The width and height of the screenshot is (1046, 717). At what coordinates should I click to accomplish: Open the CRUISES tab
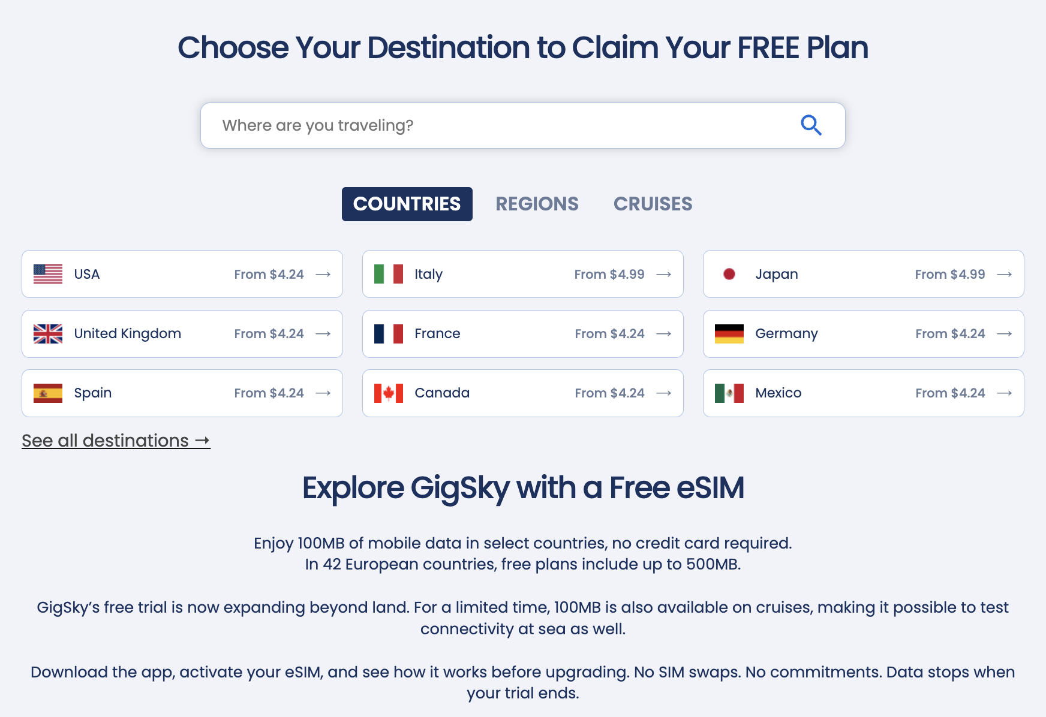tap(653, 204)
